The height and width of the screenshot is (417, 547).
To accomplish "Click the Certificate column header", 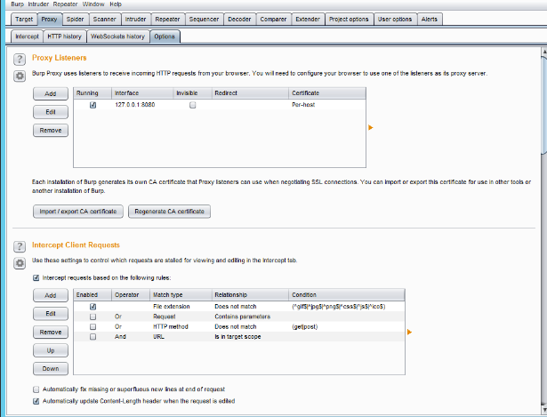I will (x=327, y=93).
